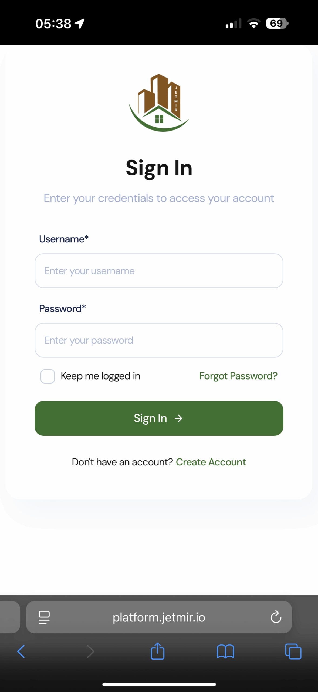
Task: Open the Forgot Password link
Action: (x=238, y=376)
